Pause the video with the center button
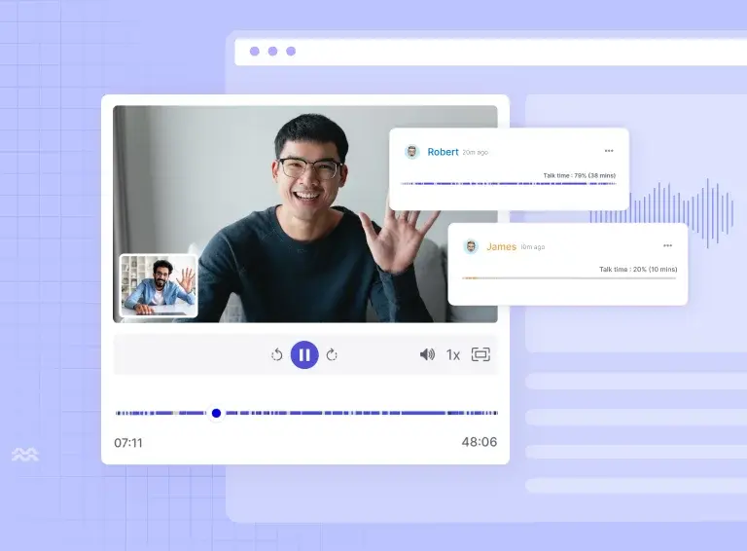 [x=304, y=355]
